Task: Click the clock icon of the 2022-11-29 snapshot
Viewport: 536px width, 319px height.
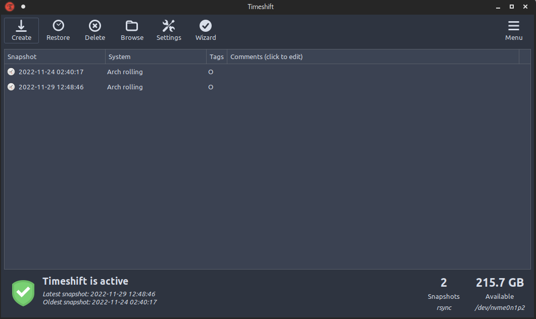Action: [11, 87]
